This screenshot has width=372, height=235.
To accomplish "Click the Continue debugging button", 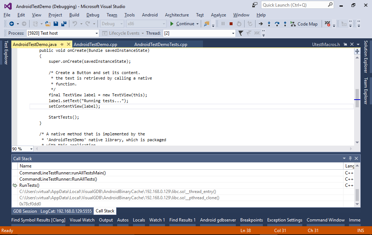I will pos(182,24).
